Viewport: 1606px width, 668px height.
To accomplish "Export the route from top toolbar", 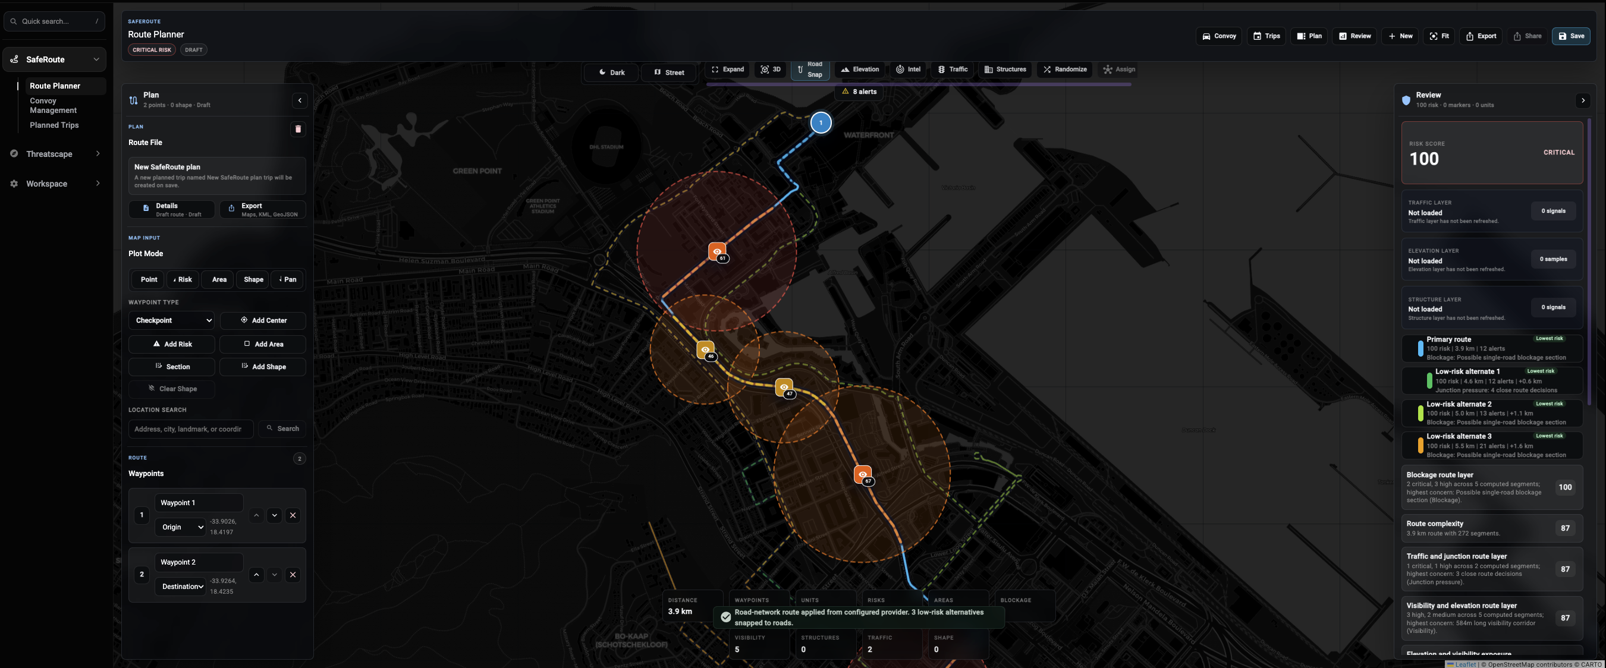I will pos(1481,36).
